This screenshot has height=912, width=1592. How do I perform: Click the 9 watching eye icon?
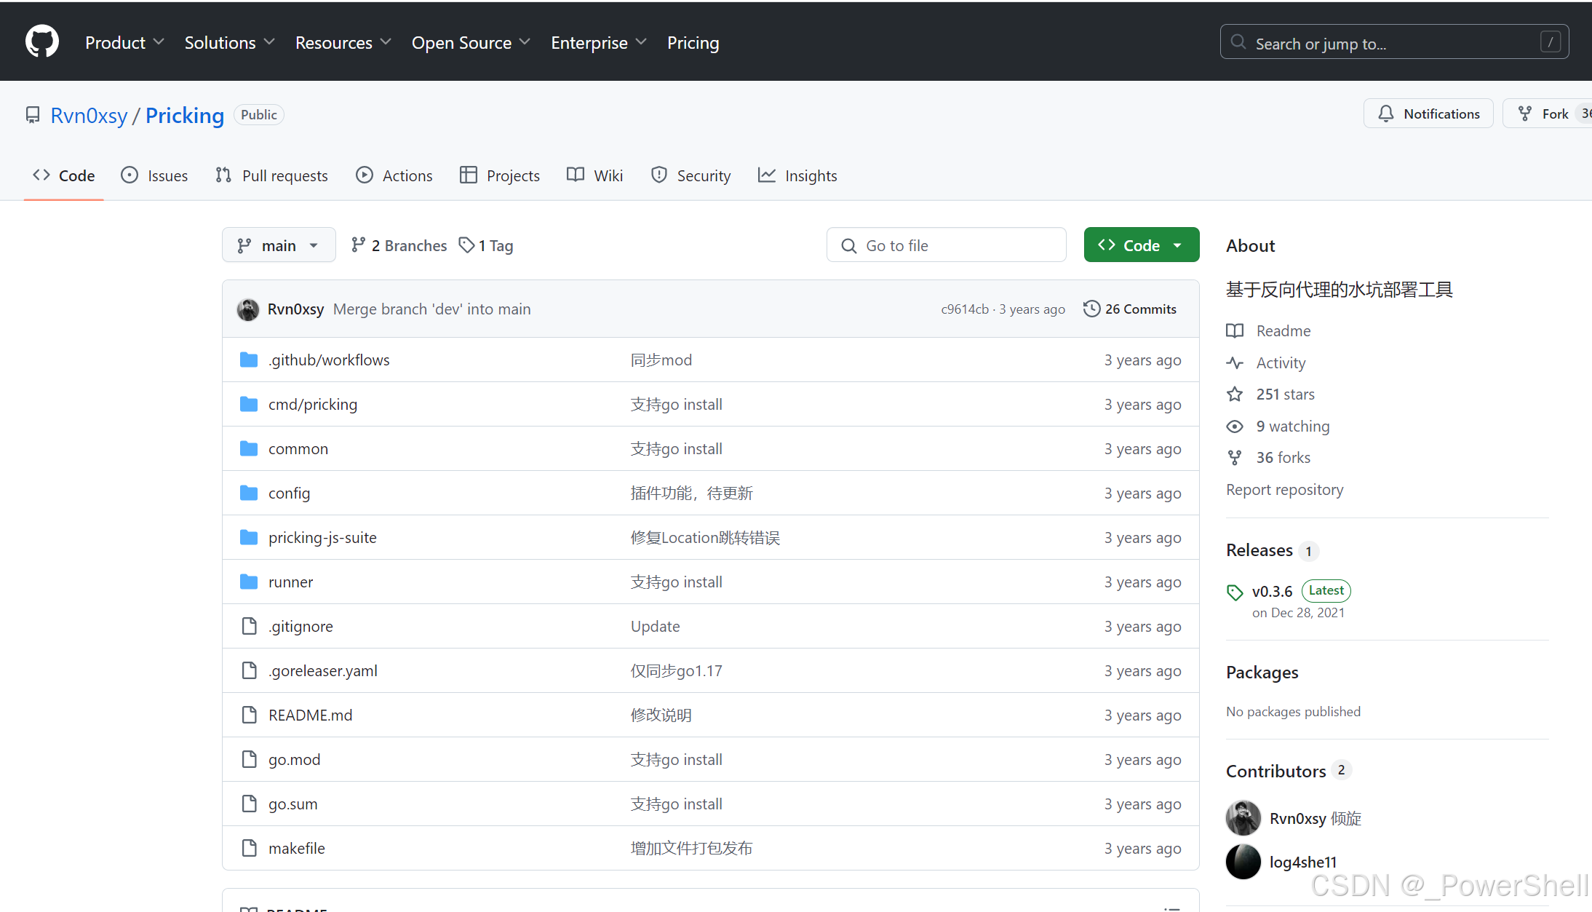1235,426
